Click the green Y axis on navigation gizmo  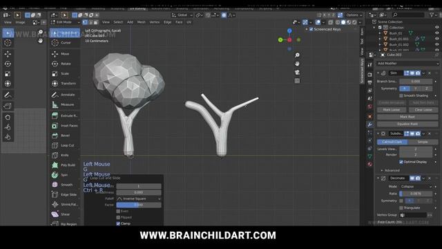280,40
